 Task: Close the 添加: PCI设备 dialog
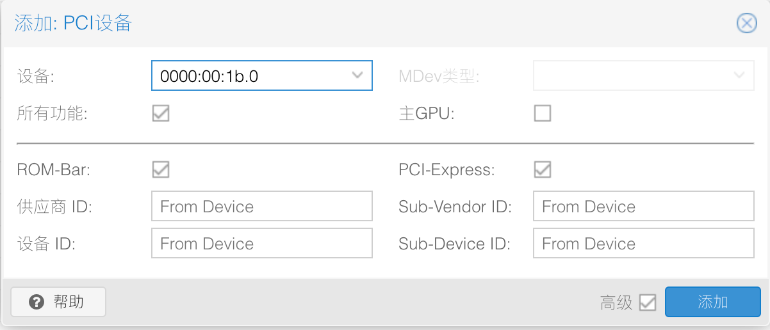(746, 24)
